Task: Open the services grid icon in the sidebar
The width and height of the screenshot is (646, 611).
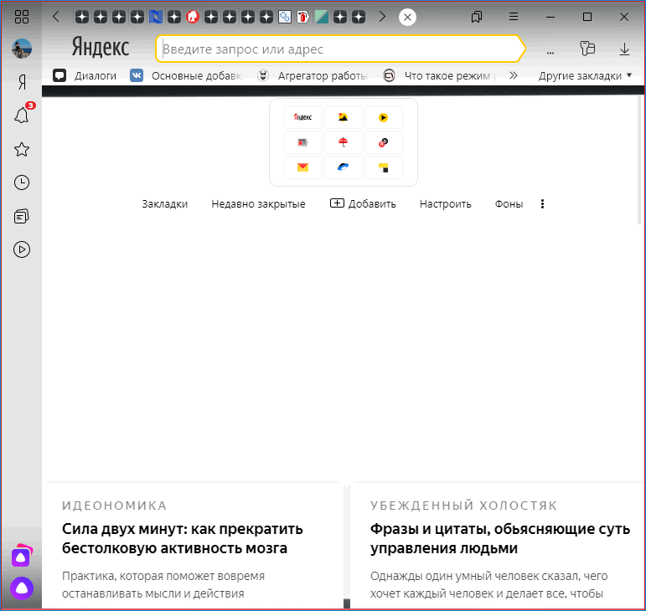Action: point(22,17)
